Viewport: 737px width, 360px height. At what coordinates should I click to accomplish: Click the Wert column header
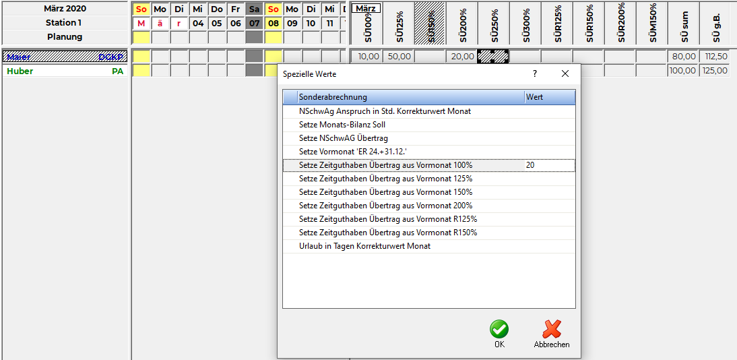pyautogui.click(x=549, y=97)
